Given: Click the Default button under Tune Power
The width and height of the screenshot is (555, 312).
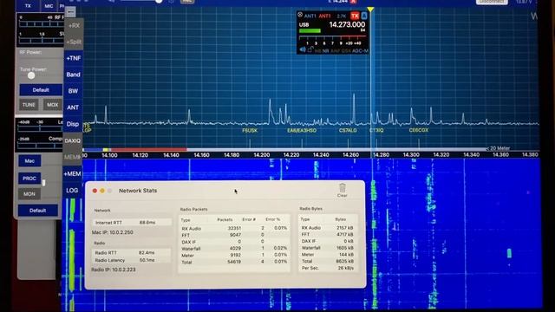Looking at the screenshot, I should (41, 90).
